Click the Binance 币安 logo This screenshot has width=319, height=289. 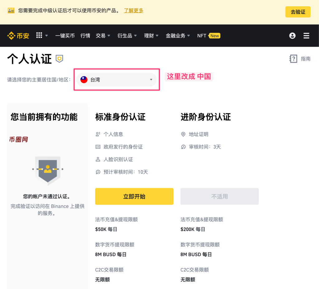(18, 36)
